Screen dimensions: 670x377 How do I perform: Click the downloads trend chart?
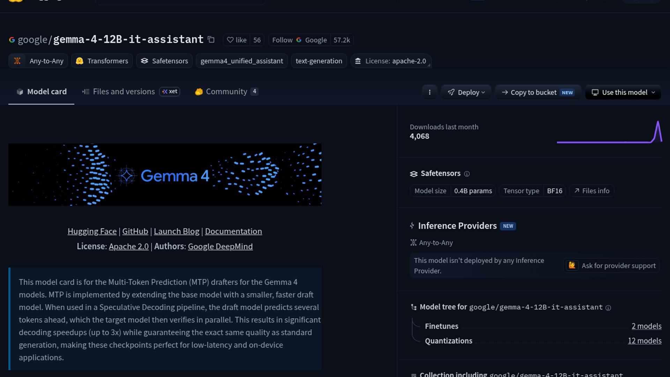coord(609,132)
